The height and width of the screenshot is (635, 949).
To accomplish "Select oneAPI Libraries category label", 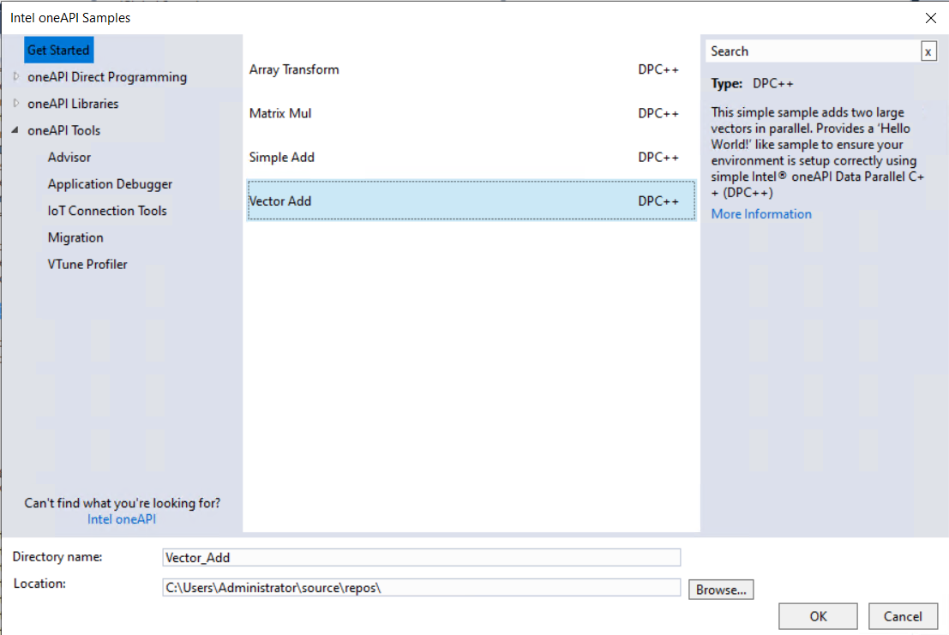I will point(73,104).
